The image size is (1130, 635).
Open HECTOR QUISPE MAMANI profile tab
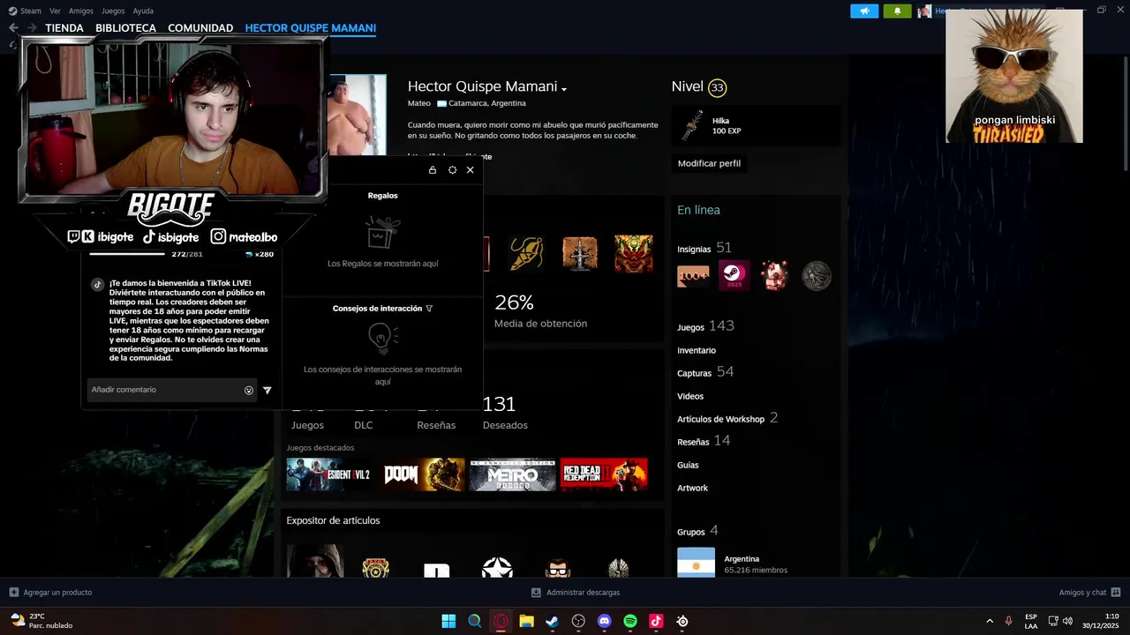click(311, 28)
